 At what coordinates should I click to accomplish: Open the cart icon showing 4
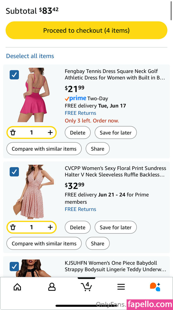point(86,286)
